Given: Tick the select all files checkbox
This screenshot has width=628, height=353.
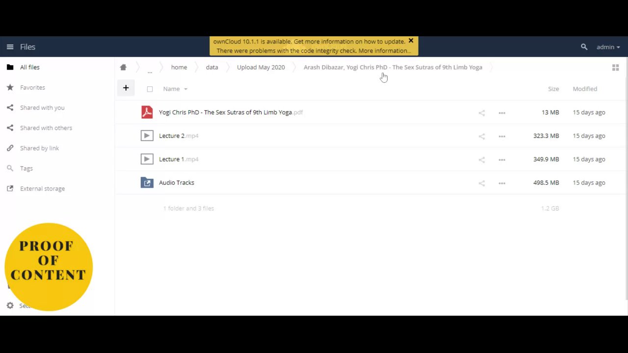Looking at the screenshot, I should click(150, 89).
